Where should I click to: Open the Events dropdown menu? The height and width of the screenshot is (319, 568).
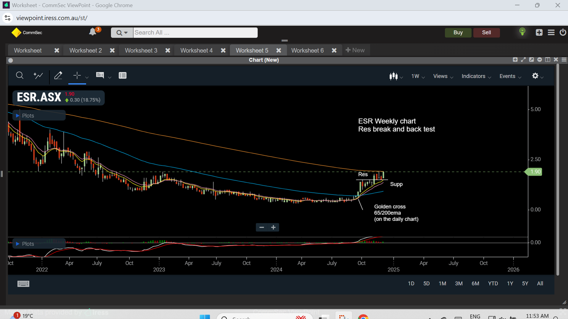[x=510, y=76]
